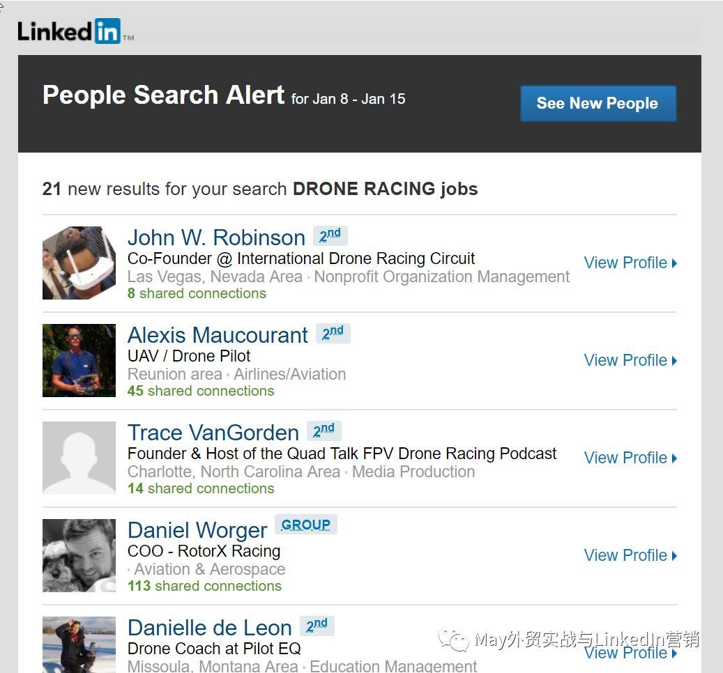The height and width of the screenshot is (673, 723).
Task: Click the John W. Robinson name link
Action: tap(216, 238)
